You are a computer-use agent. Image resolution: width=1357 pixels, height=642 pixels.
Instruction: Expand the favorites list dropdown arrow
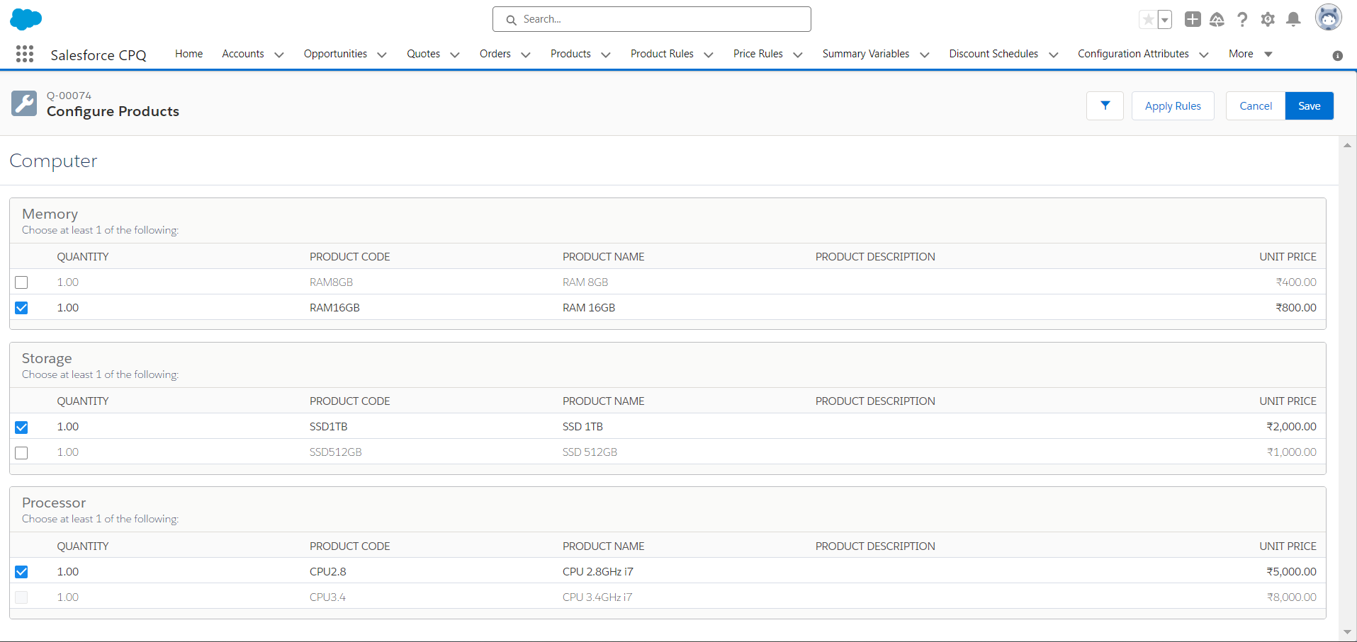click(x=1164, y=20)
